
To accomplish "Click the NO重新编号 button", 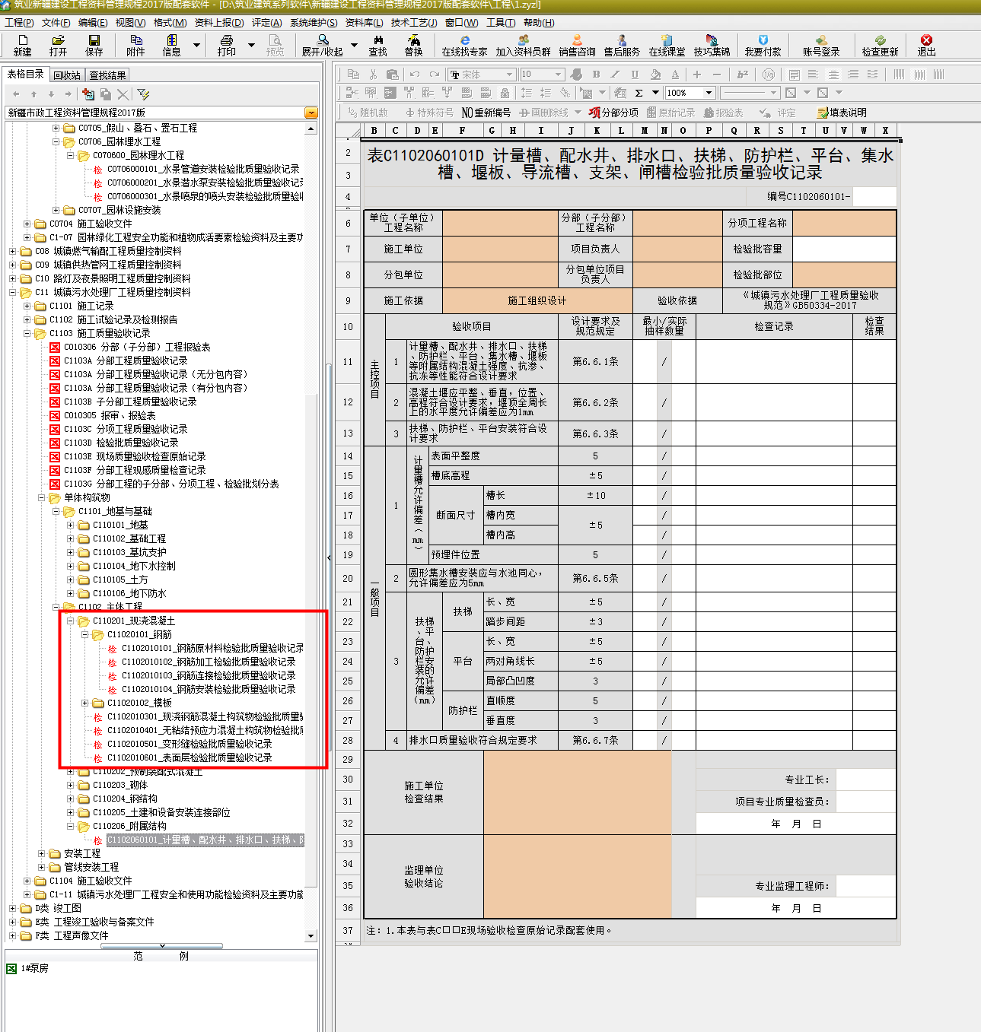I will coord(486,113).
